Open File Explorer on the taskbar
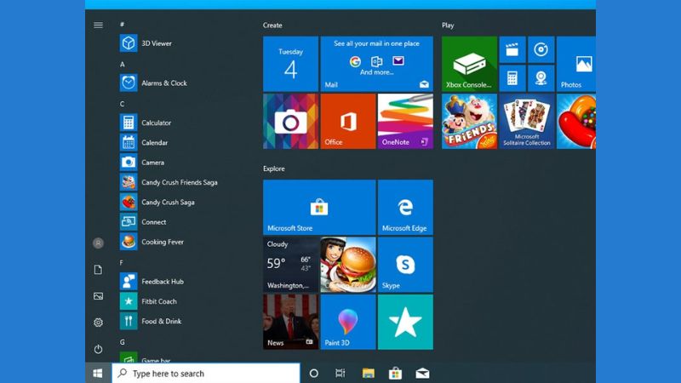 [x=369, y=374]
